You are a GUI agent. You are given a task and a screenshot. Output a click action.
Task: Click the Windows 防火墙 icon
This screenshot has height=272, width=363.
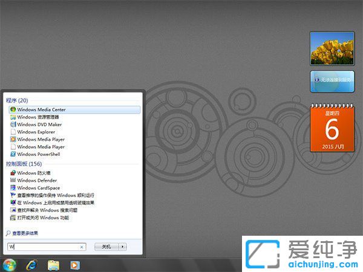13,173
